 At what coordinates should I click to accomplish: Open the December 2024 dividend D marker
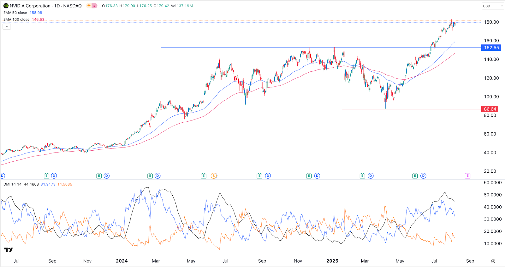coord(317,176)
